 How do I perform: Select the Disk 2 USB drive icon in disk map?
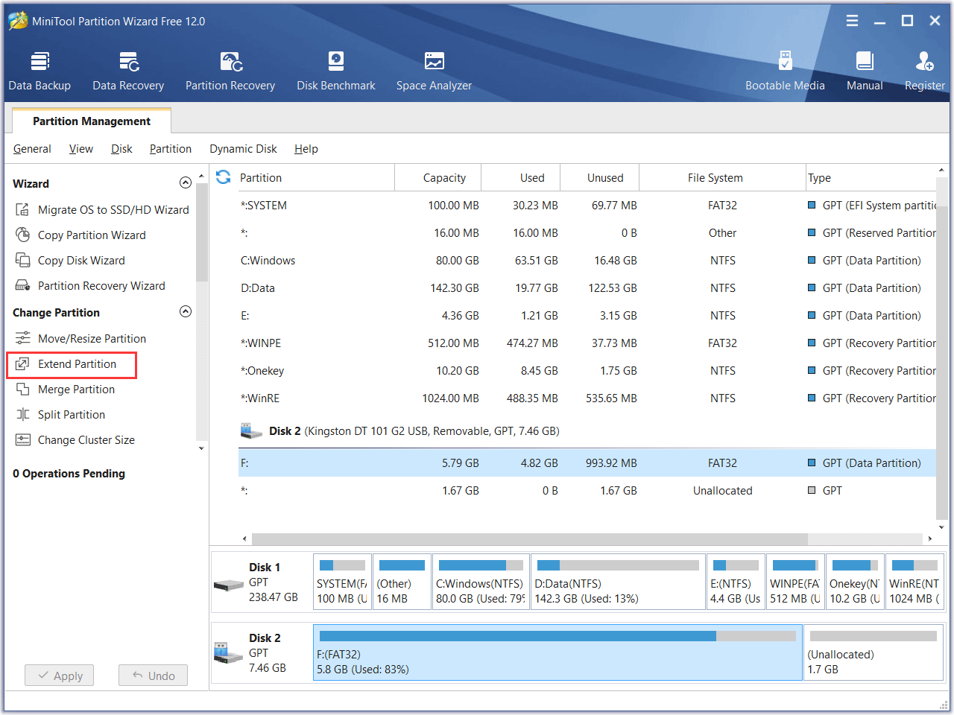click(229, 653)
